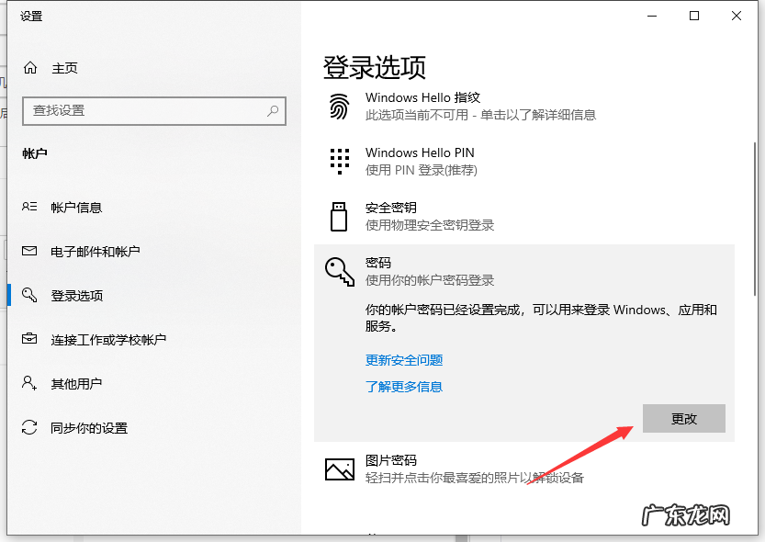
Task: Open the 更新安全问题 link
Action: [x=404, y=359]
